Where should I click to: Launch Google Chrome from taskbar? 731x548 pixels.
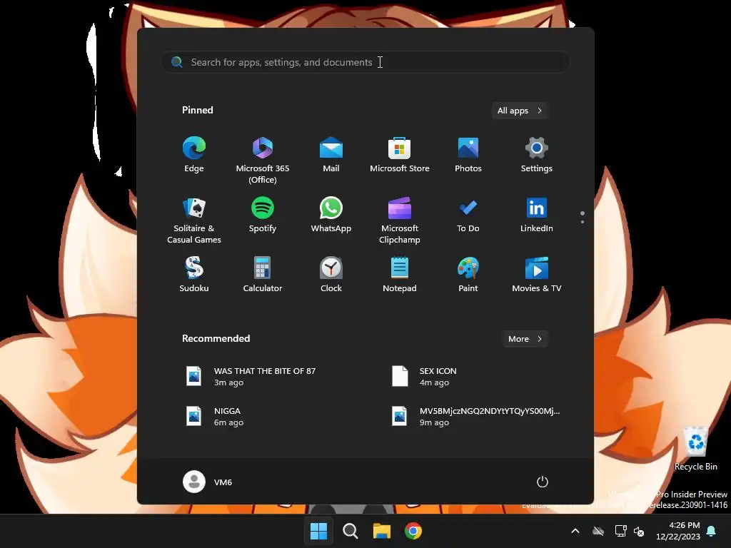413,531
